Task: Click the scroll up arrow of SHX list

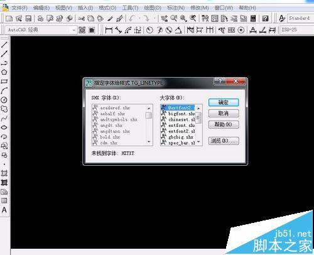Action: (x=149, y=108)
